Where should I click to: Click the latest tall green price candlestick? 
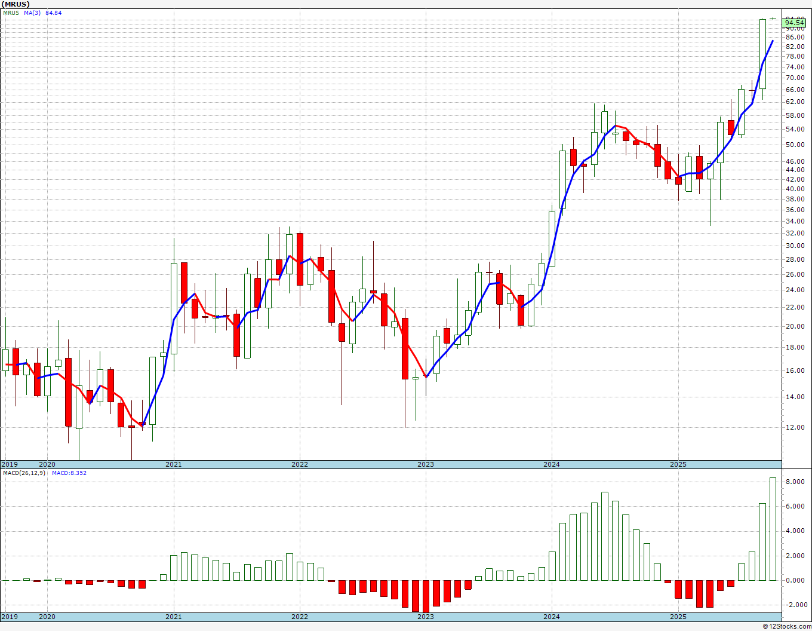coord(762,54)
